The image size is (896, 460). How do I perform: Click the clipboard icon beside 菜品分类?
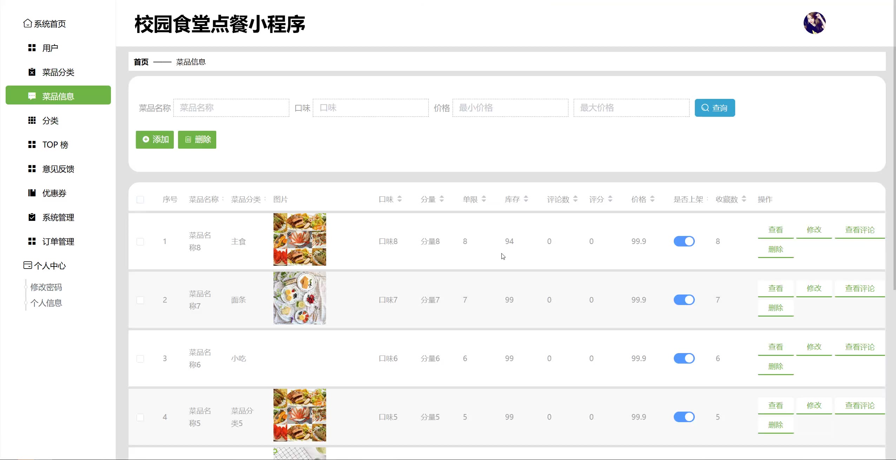[x=32, y=72]
